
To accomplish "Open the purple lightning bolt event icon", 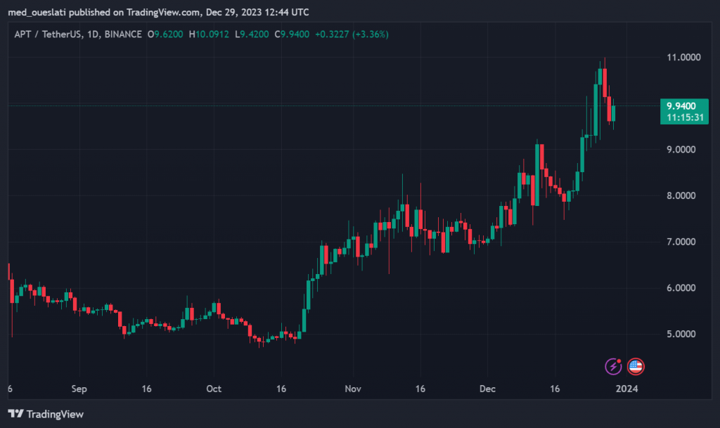I will [614, 365].
